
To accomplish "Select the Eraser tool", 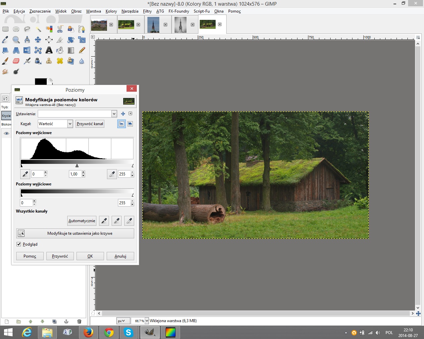I will coord(16,61).
